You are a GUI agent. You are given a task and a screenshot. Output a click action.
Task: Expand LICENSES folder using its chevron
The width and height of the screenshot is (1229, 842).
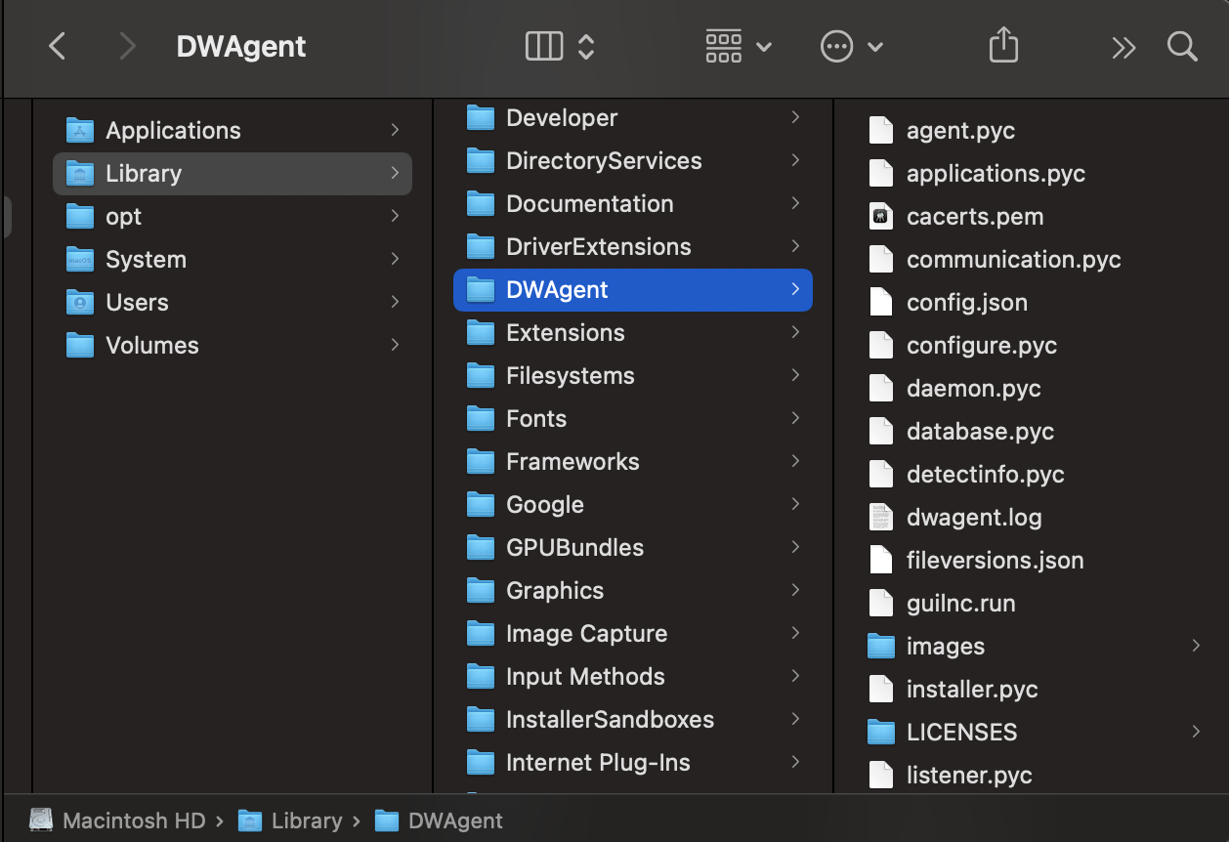coord(1196,732)
